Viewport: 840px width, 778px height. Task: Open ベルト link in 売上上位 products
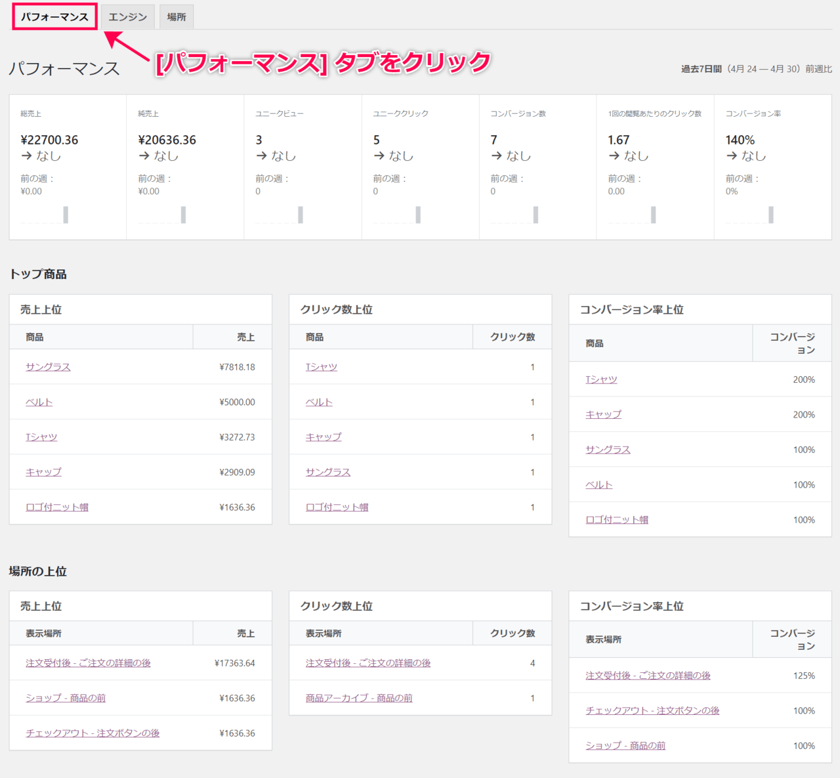tap(39, 402)
